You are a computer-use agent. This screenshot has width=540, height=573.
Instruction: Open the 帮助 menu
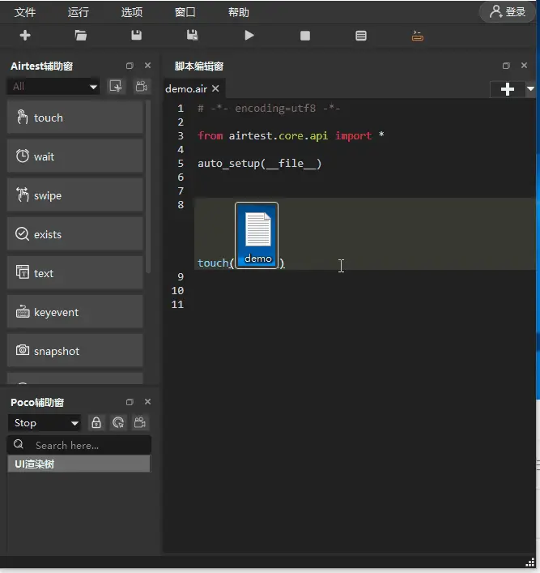[x=239, y=12]
